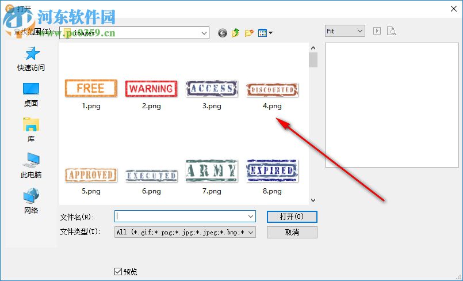Click the 2.png file name
463x281 pixels.
[x=151, y=106]
